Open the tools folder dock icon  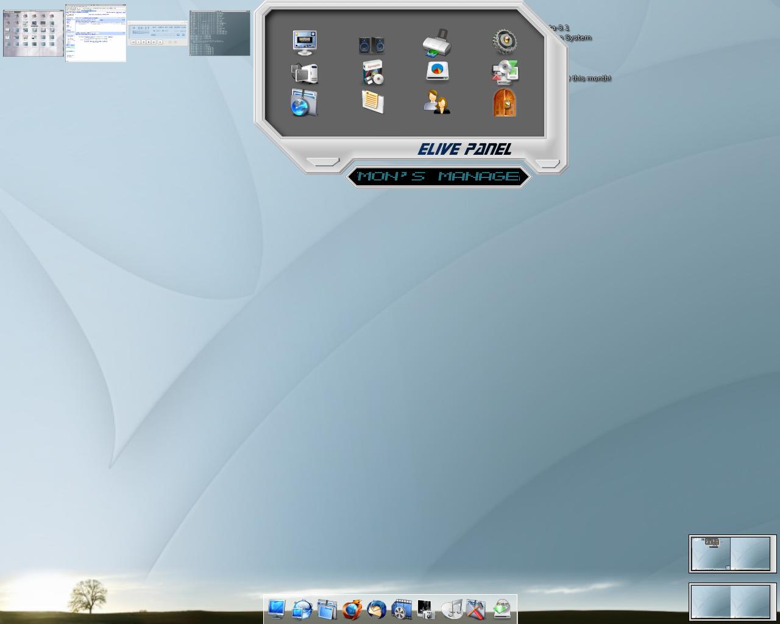click(x=477, y=609)
